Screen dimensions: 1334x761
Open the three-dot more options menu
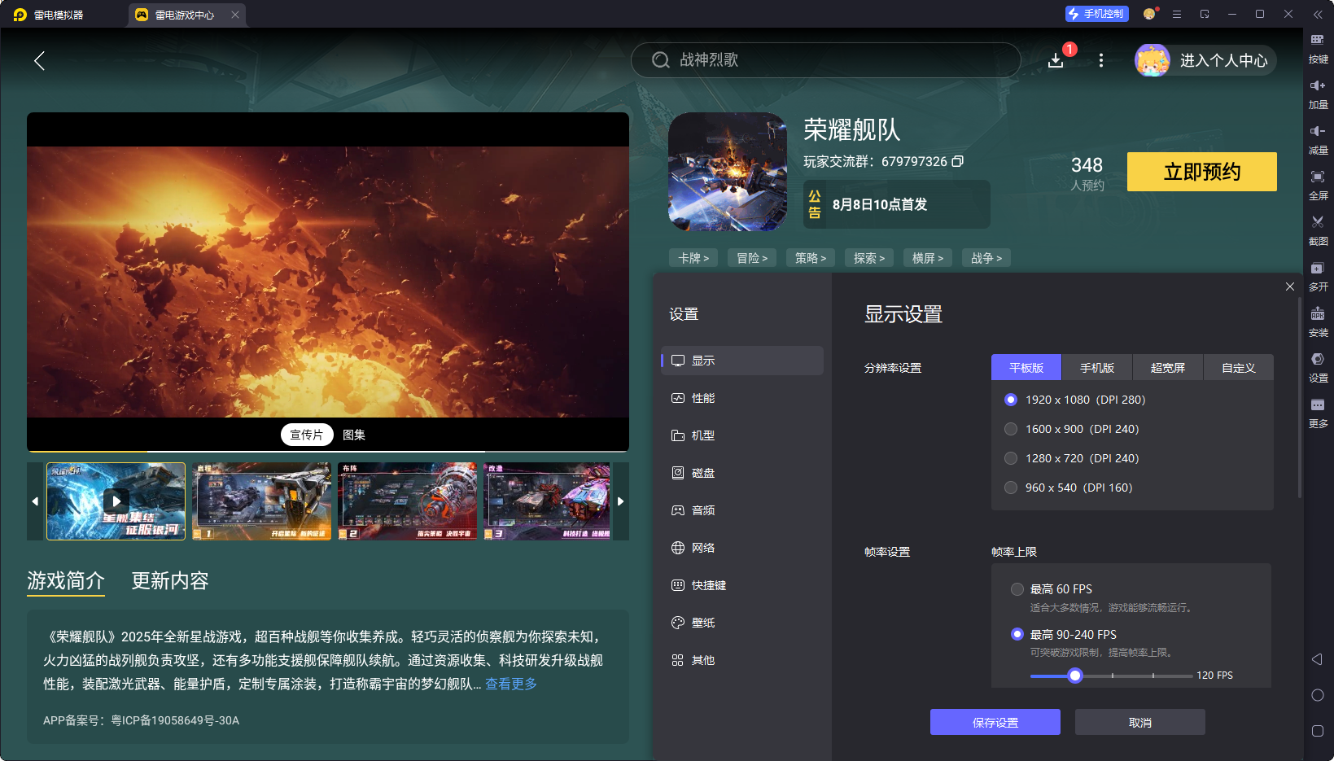[x=1101, y=60]
